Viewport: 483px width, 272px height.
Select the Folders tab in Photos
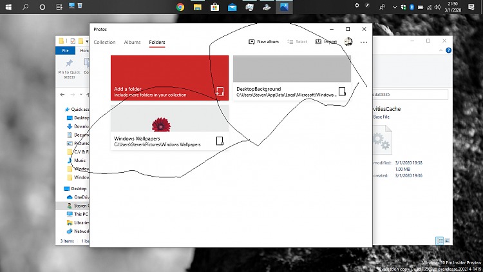(157, 42)
